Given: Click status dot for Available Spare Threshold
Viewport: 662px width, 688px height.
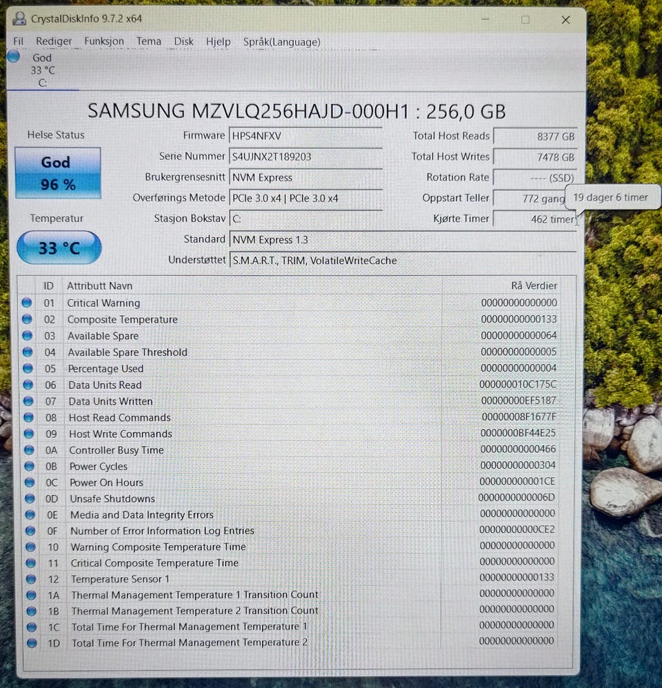Looking at the screenshot, I should [27, 352].
